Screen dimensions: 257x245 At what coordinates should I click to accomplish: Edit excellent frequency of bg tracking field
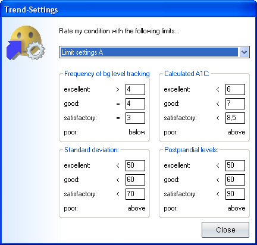(x=135, y=89)
